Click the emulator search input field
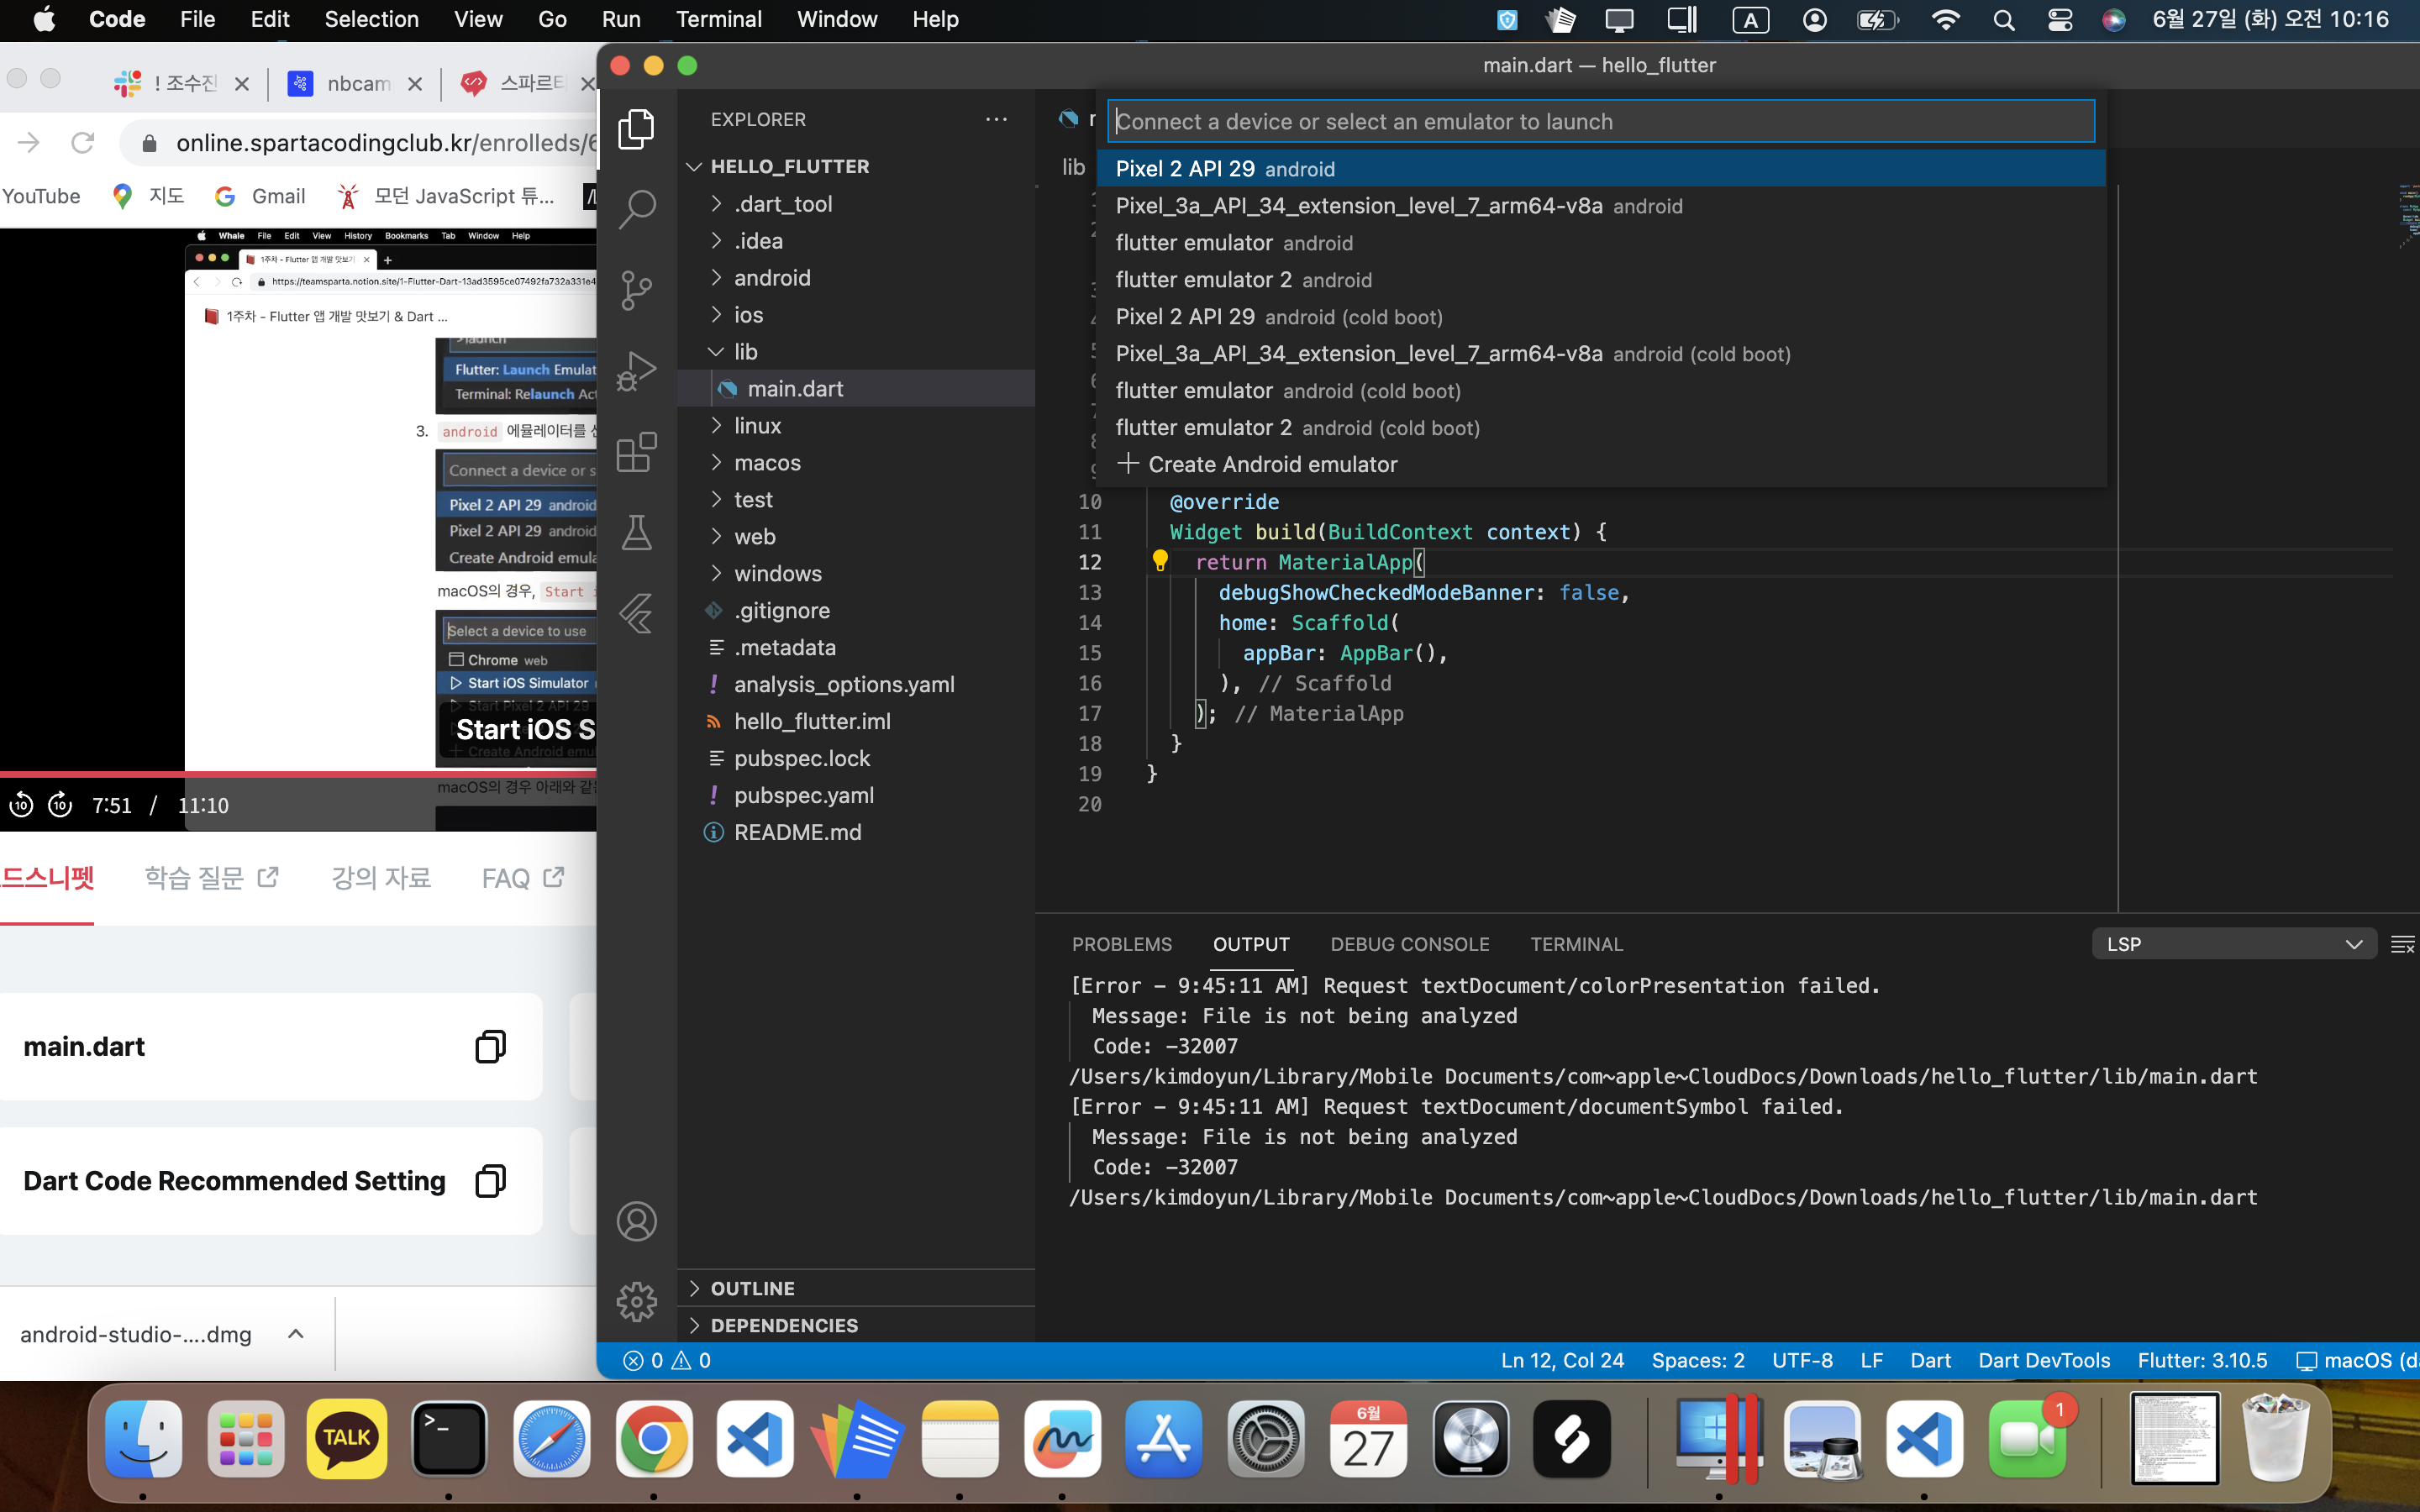 [x=1600, y=121]
